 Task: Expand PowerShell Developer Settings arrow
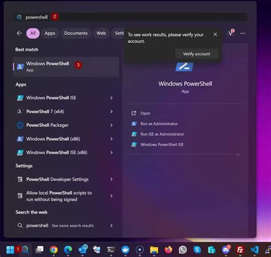111,179
